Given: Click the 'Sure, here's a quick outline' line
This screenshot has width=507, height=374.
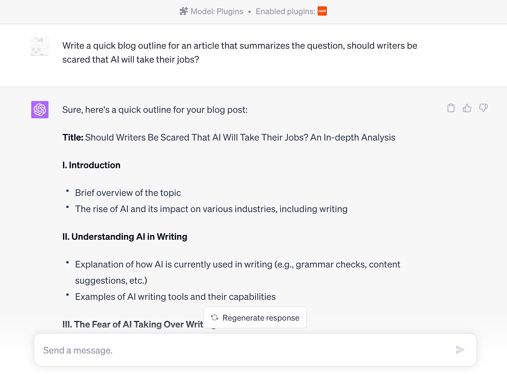Looking at the screenshot, I should pos(155,110).
